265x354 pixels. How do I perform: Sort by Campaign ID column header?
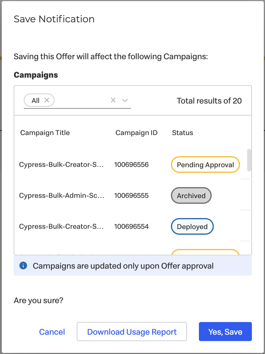coord(136,133)
